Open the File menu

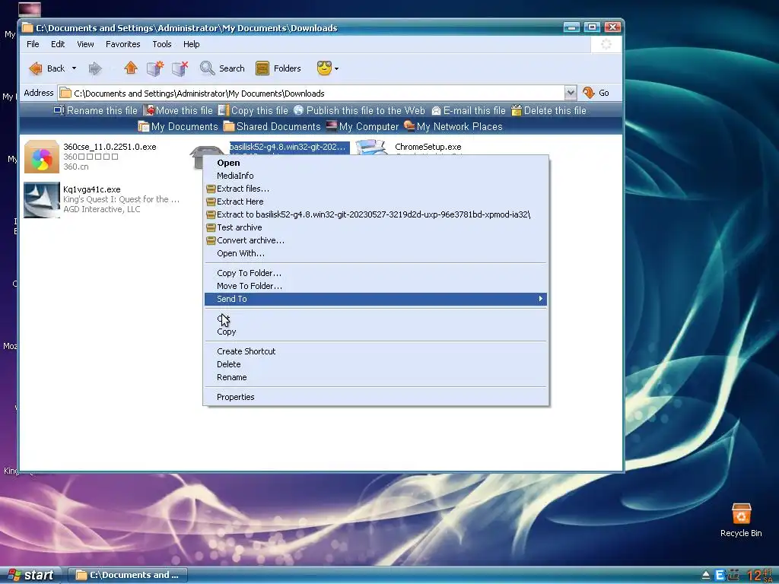[33, 44]
